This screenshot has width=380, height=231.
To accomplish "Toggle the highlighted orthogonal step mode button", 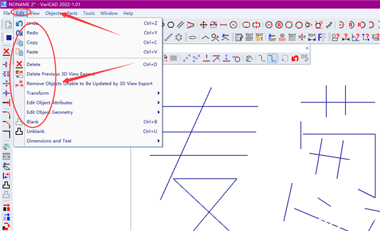I will [272, 58].
